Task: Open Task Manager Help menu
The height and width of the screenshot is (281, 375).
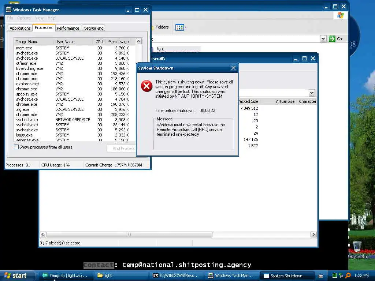Action: coord(51,18)
